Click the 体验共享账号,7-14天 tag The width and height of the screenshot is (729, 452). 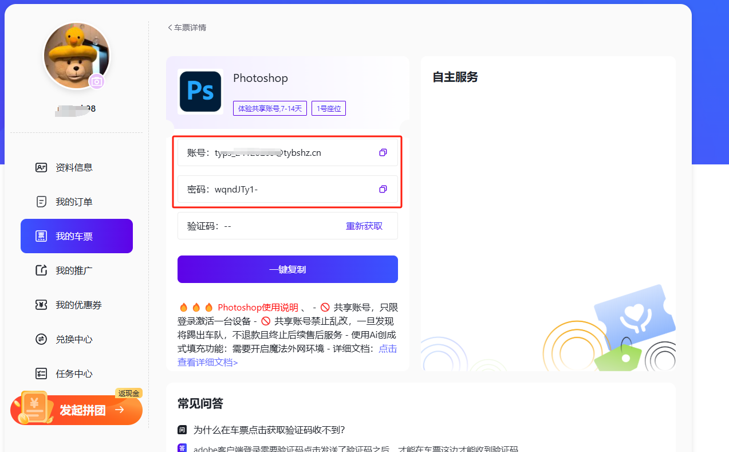click(270, 108)
